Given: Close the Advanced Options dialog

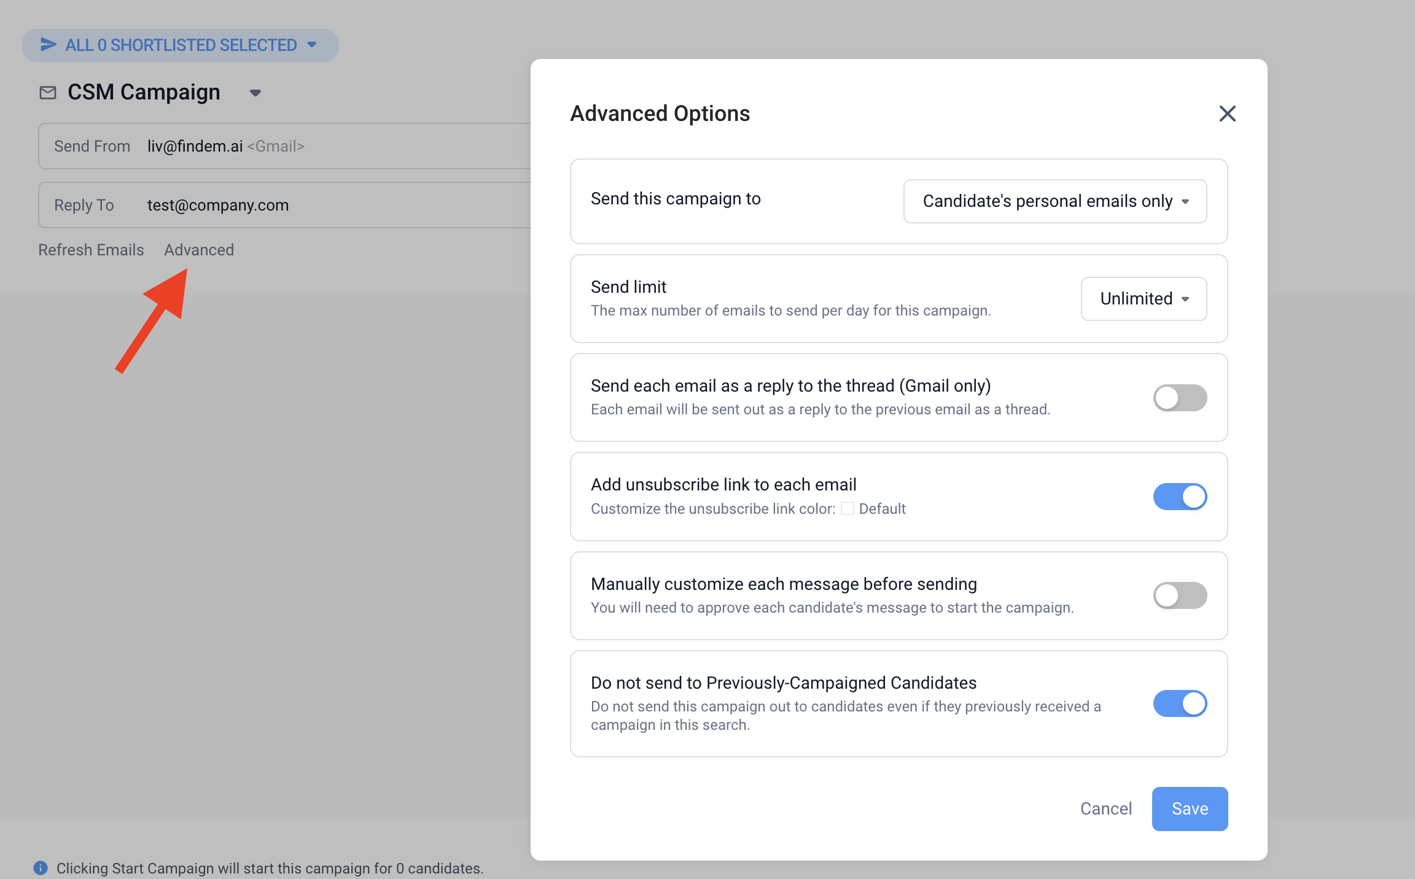Looking at the screenshot, I should coord(1227,114).
